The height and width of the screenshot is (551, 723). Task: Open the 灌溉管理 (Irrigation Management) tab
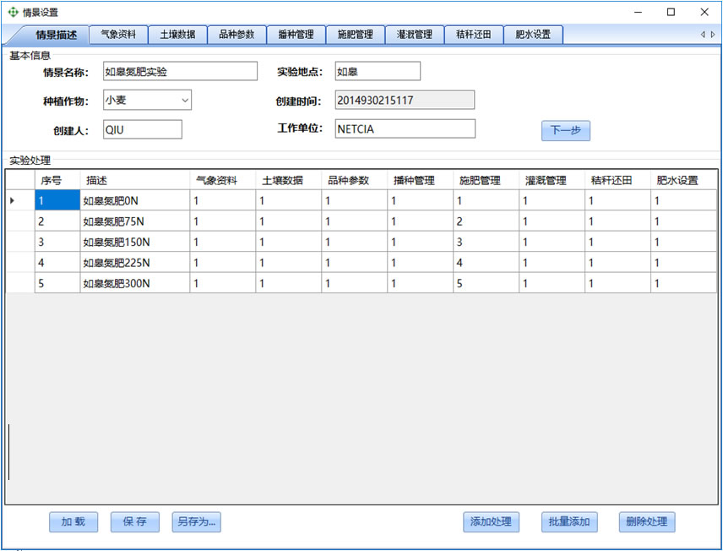[415, 35]
